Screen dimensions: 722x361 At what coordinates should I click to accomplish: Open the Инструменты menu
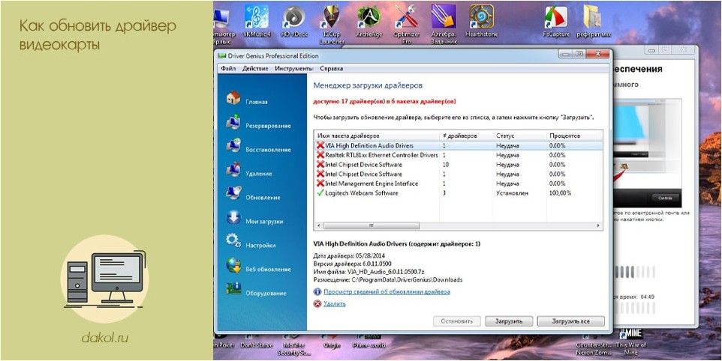point(293,68)
